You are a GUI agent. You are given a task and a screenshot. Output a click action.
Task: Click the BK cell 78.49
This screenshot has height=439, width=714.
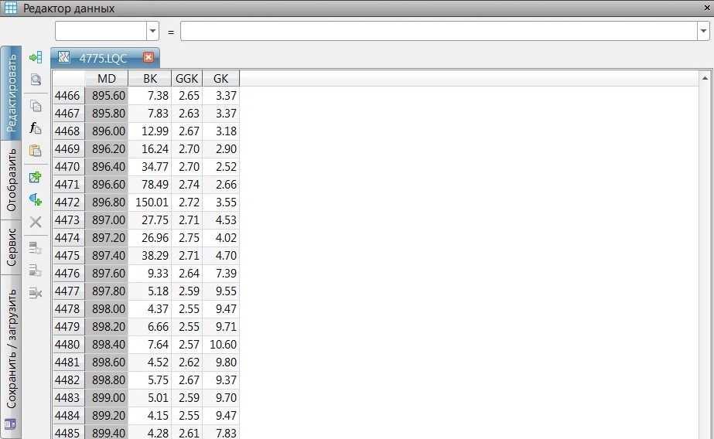150,185
